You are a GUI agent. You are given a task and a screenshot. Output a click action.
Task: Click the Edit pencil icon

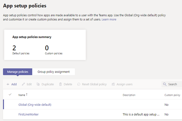(x=23, y=84)
